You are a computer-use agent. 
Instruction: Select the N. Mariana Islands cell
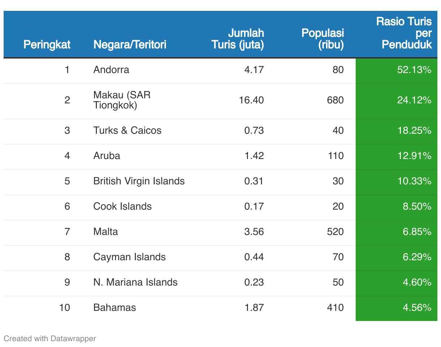coord(135,282)
